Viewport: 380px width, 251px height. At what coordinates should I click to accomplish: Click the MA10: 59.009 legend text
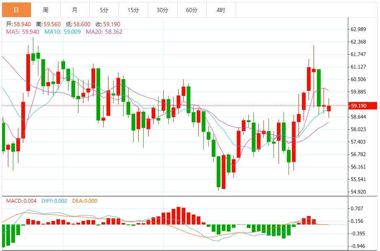[x=63, y=32]
